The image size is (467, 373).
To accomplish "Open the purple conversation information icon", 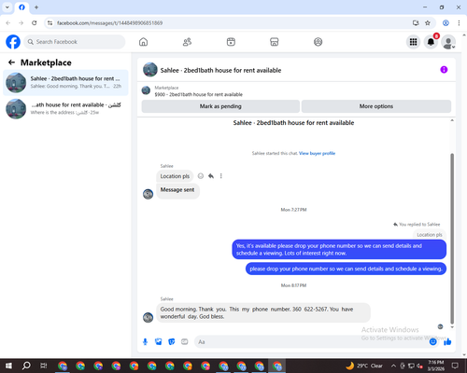I will tap(444, 70).
